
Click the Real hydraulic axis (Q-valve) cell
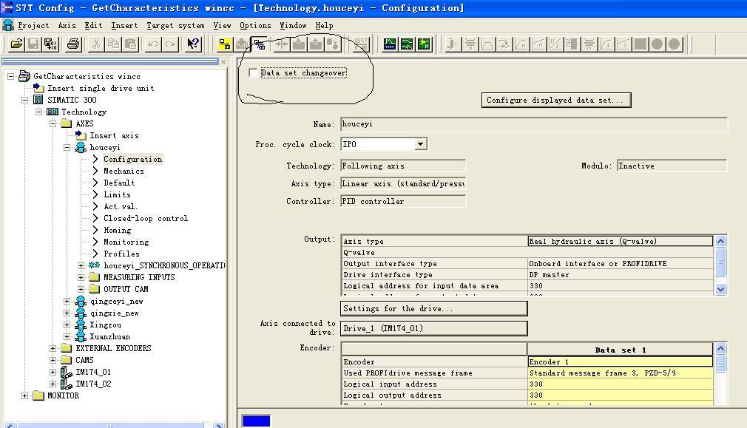click(x=621, y=242)
